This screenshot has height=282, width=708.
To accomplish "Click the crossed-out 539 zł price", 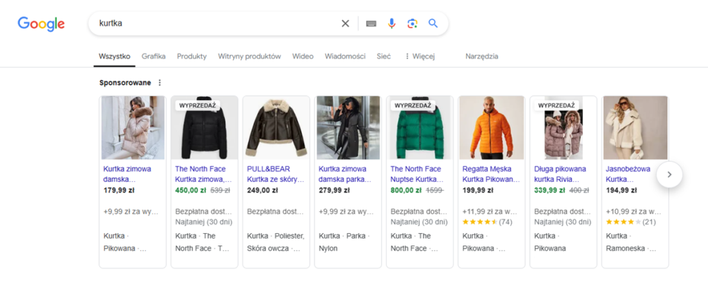I will (x=221, y=190).
